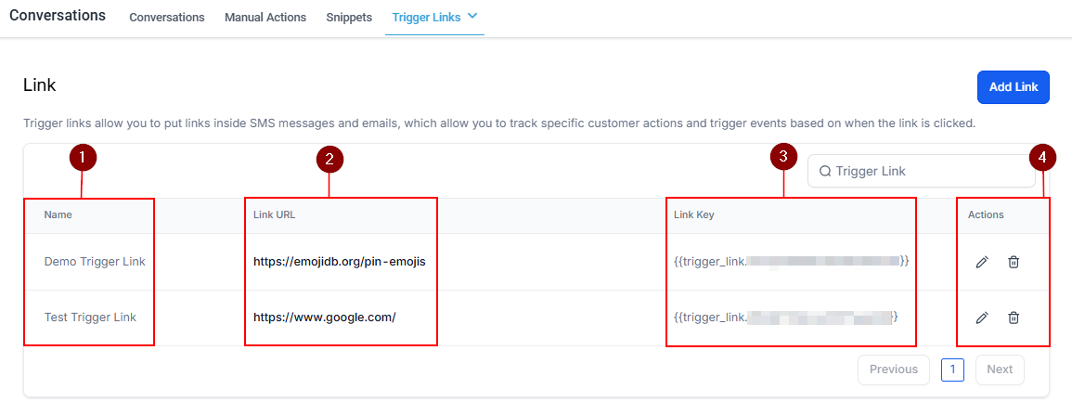The height and width of the screenshot is (415, 1072).
Task: Open the www.google.com link URL
Action: coord(325,318)
